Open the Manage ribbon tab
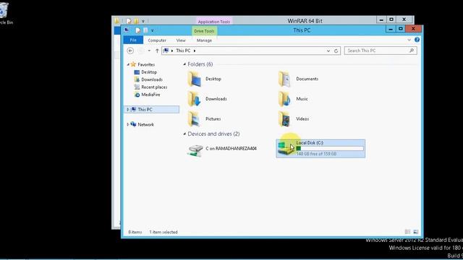This screenshot has height=260, width=463. pyautogui.click(x=204, y=40)
